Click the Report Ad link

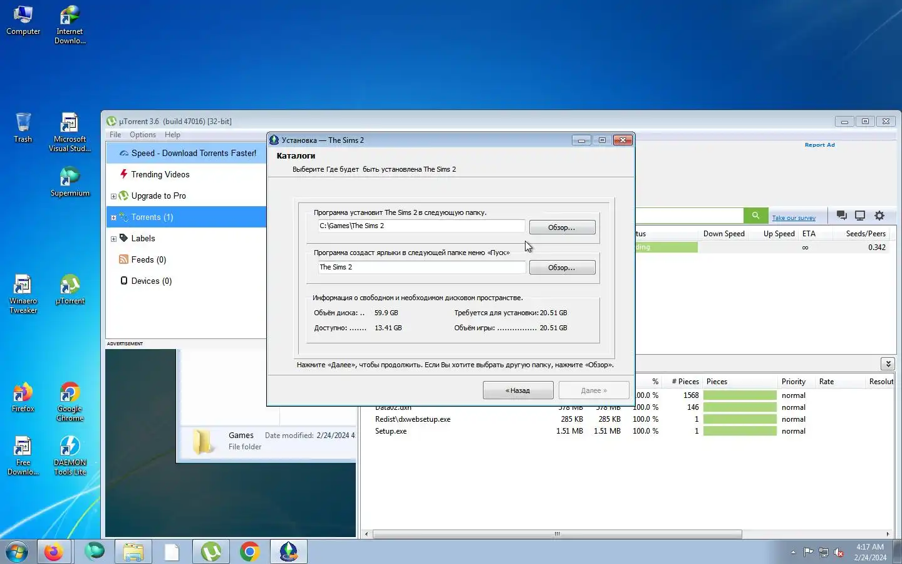tap(819, 145)
